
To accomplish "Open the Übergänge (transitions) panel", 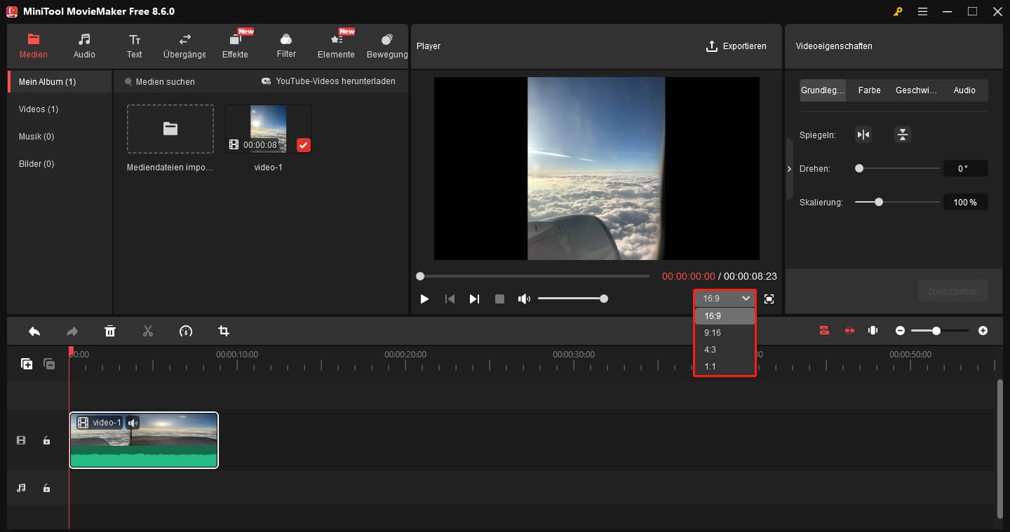I will [x=184, y=45].
